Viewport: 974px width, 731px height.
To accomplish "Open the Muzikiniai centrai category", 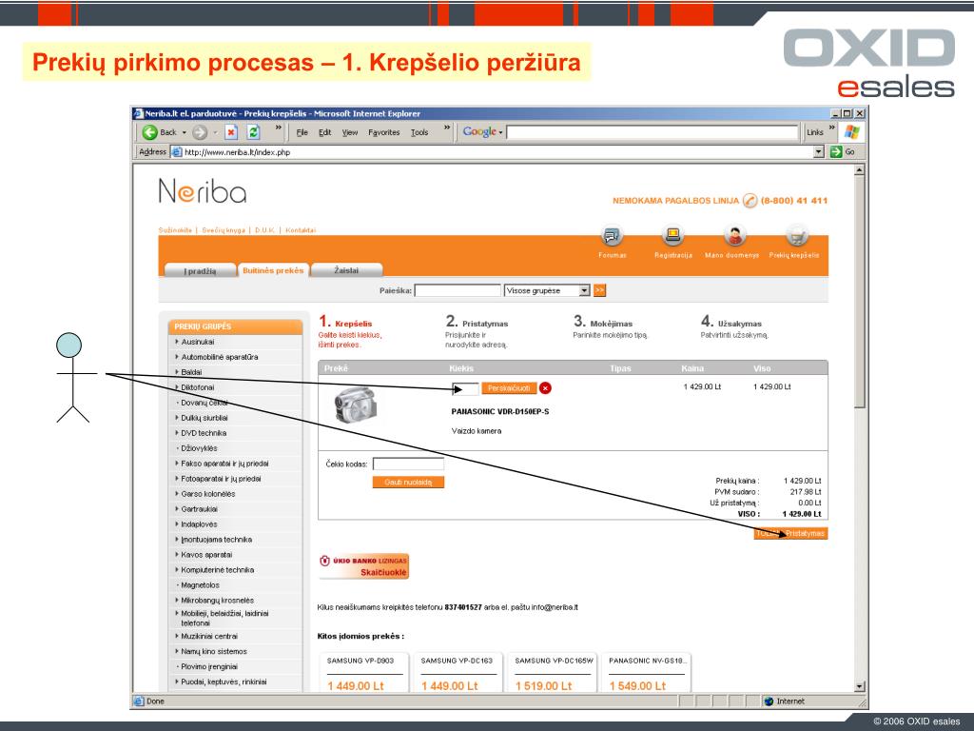I will click(x=209, y=637).
